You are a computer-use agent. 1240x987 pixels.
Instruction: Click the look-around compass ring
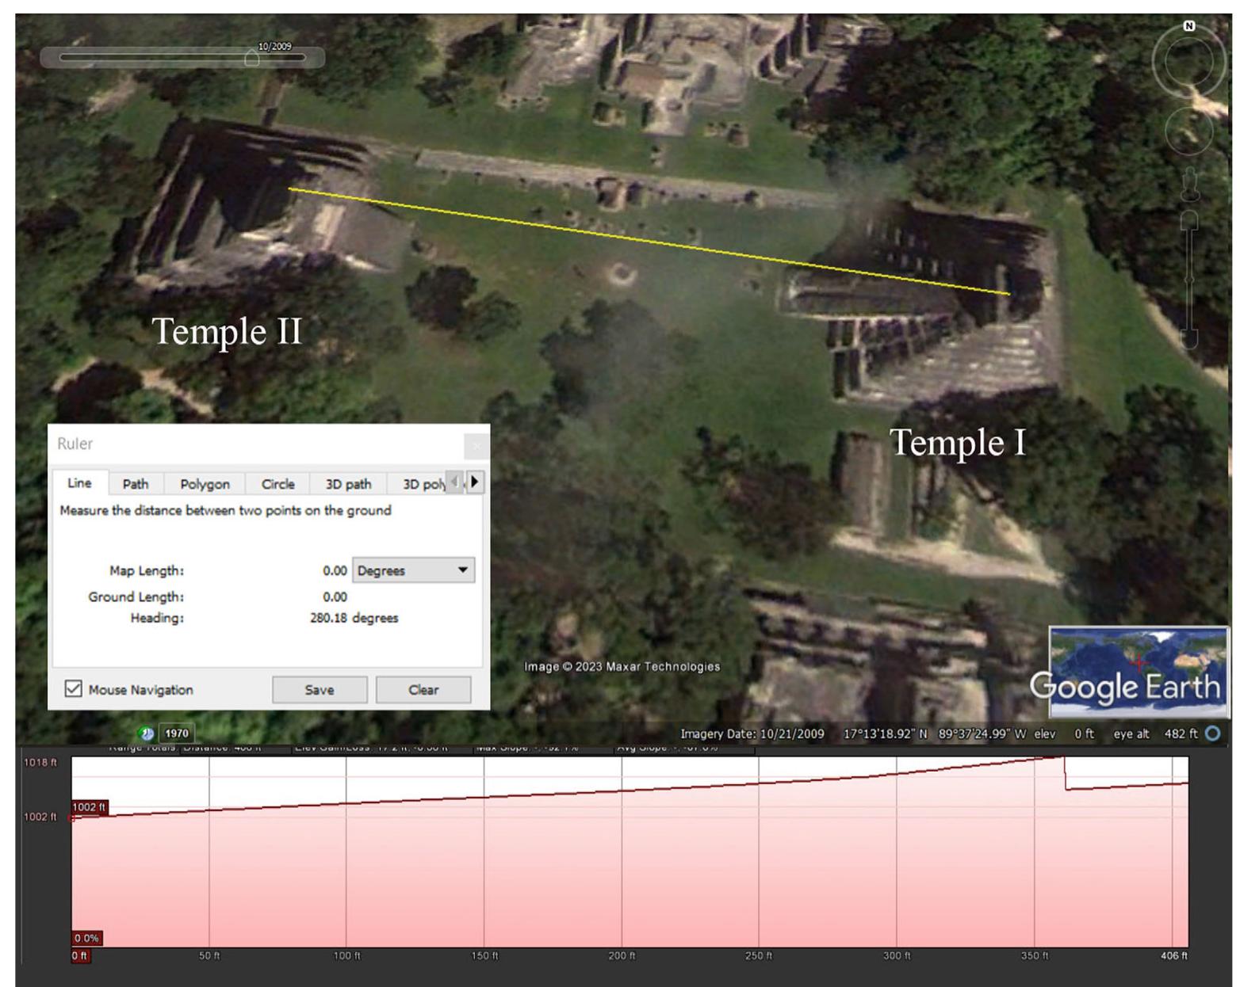1188,63
